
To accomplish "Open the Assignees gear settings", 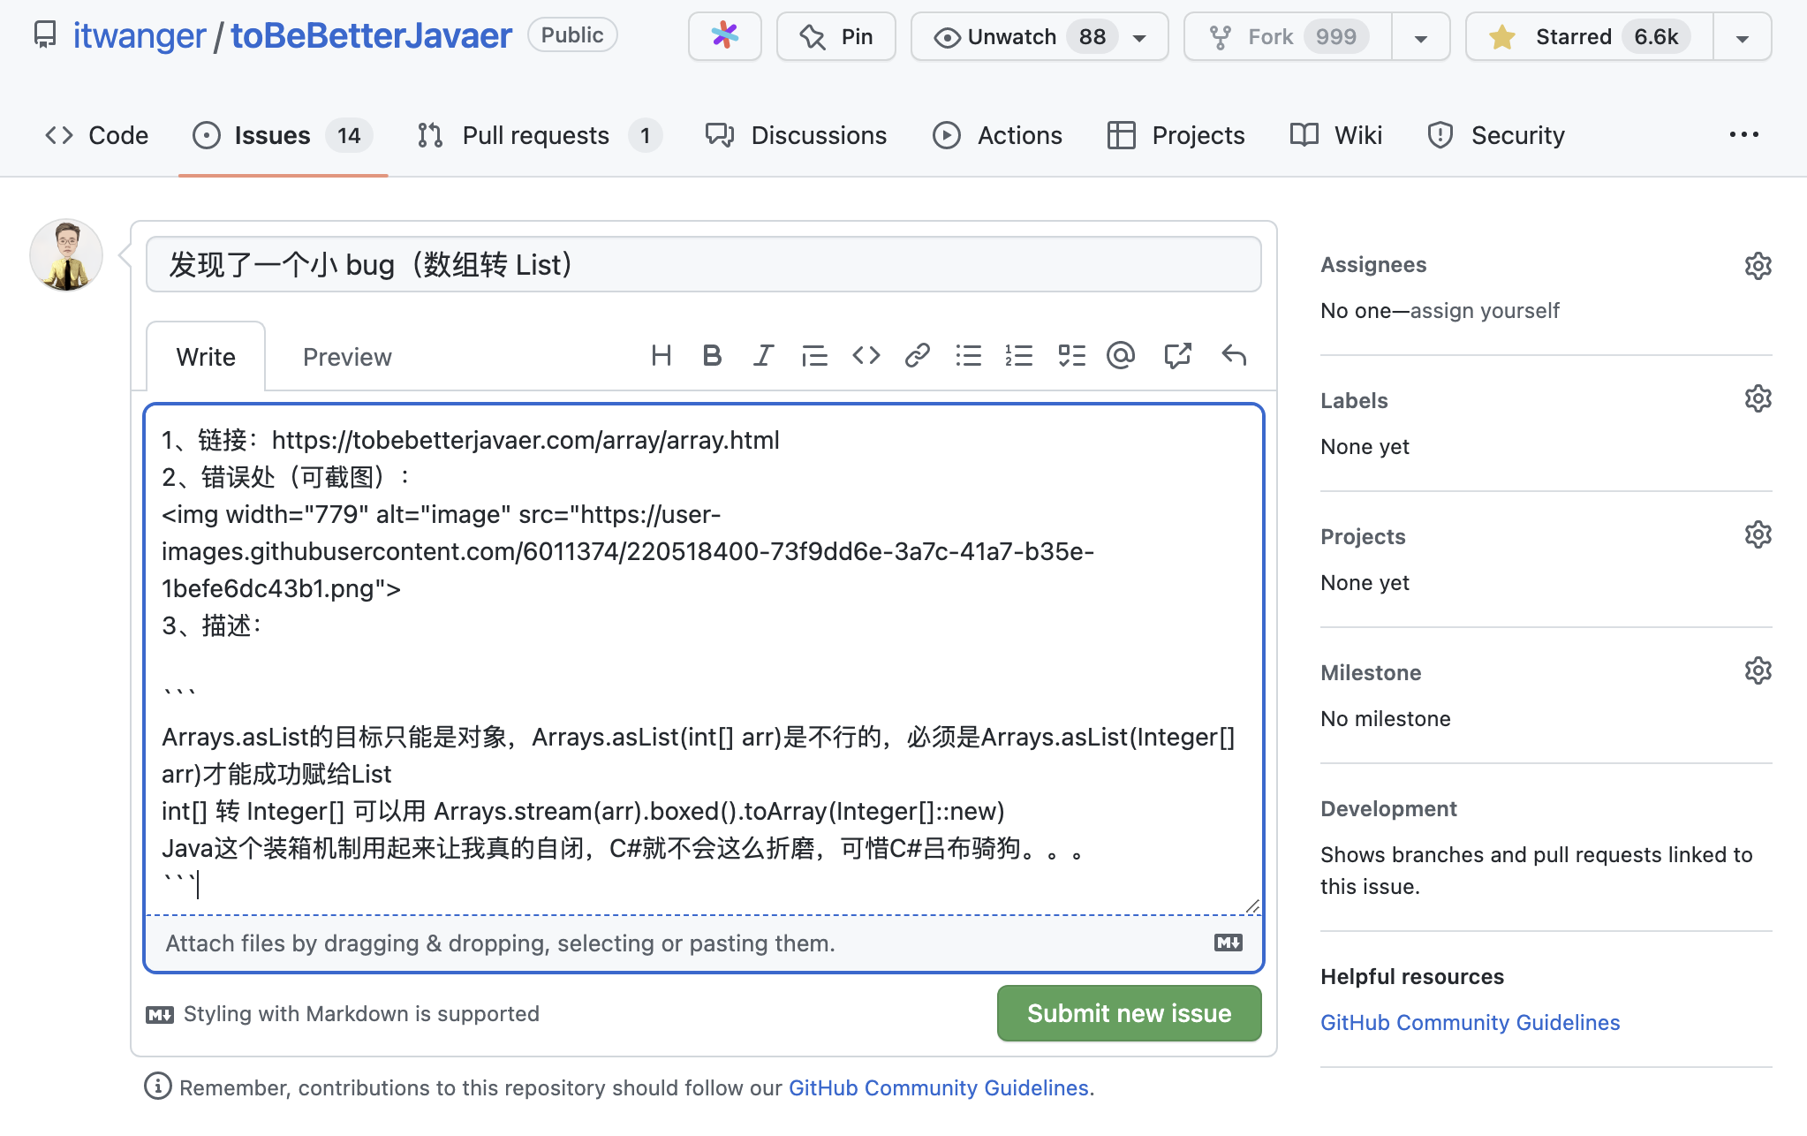I will coord(1758,266).
